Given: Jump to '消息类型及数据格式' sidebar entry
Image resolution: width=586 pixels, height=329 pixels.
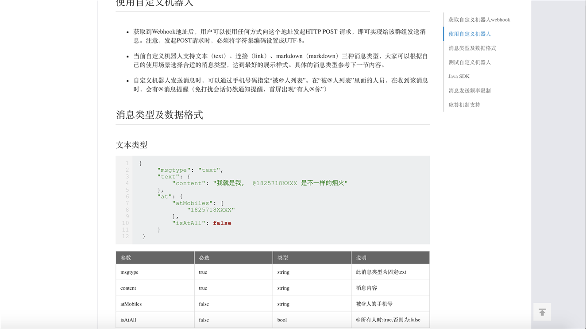Looking at the screenshot, I should pos(472,48).
